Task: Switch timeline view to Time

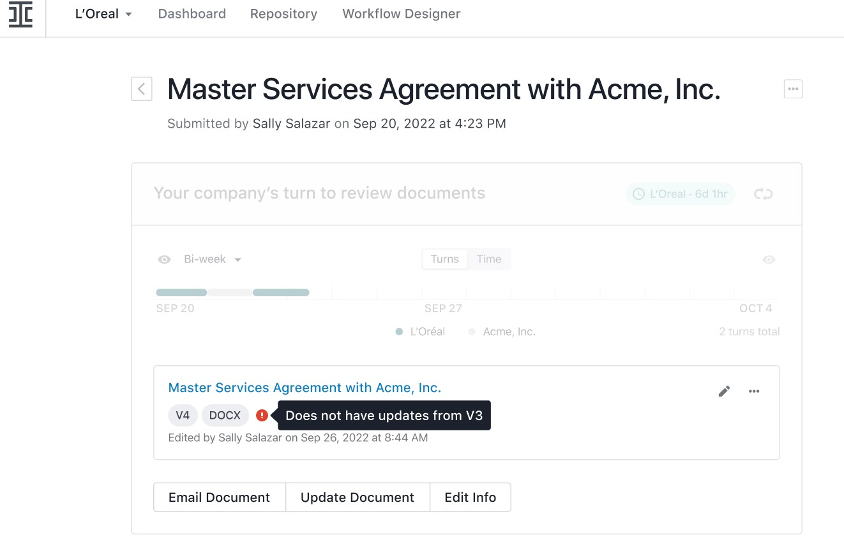Action: point(489,259)
